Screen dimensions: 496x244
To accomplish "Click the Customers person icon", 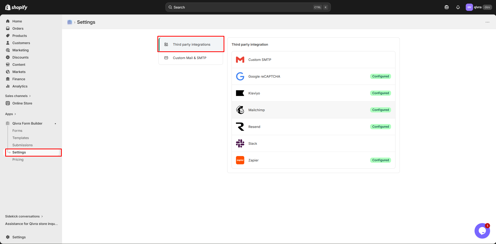I will coord(8,43).
